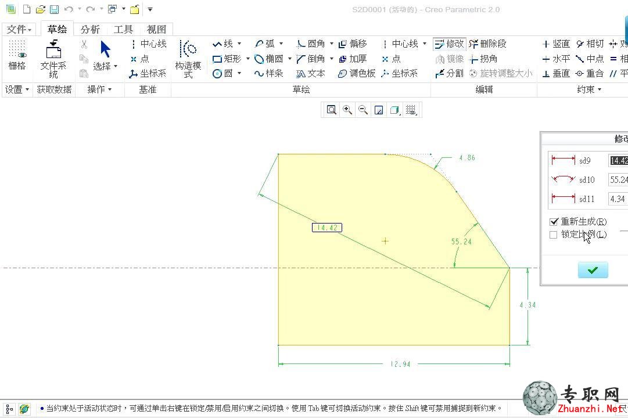Select the Fillet (圆角) tool
The height and width of the screenshot is (418, 628).
point(311,44)
